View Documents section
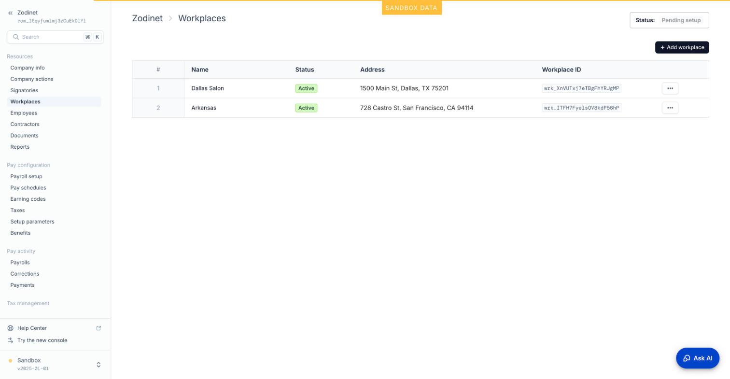The image size is (730, 379). coord(24,136)
